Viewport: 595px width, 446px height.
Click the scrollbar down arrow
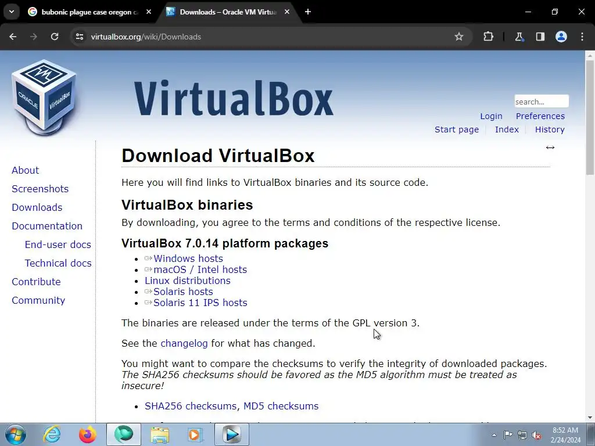tap(590, 418)
